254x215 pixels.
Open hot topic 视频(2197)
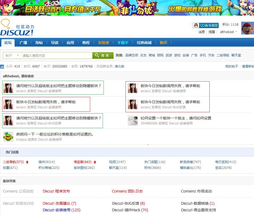click(x=117, y=162)
